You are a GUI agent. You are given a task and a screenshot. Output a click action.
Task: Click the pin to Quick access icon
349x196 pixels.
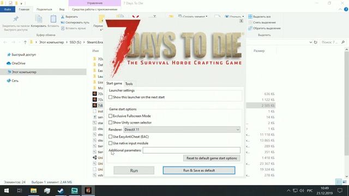(x=16, y=19)
